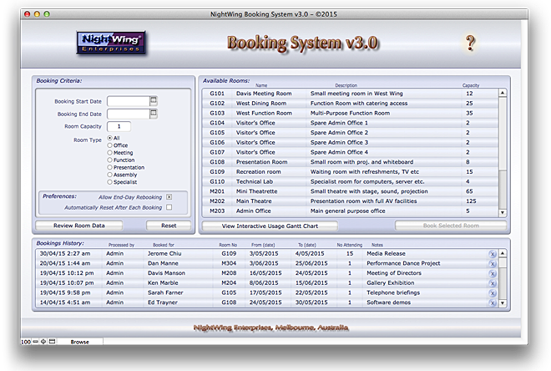Viewport: 551px width, 371px height.
Task: Click Review Room Data button
Action: (79, 226)
